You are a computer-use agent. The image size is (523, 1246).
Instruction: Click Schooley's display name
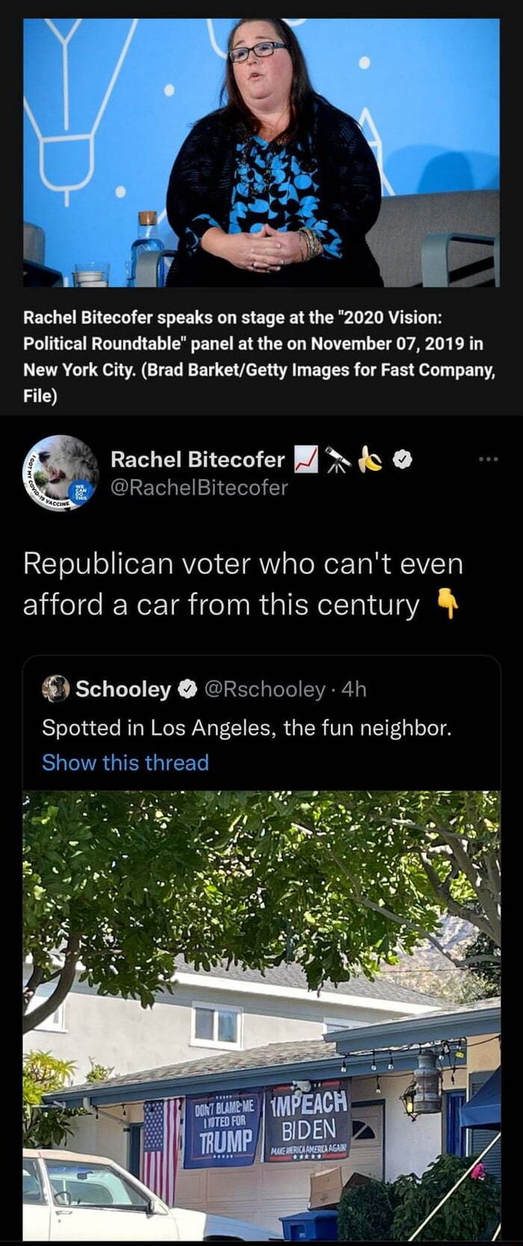[x=123, y=688]
